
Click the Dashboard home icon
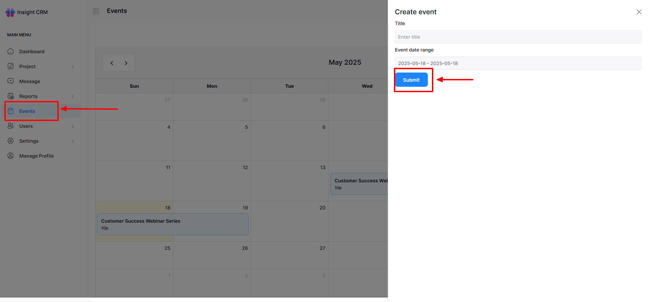[x=11, y=52]
